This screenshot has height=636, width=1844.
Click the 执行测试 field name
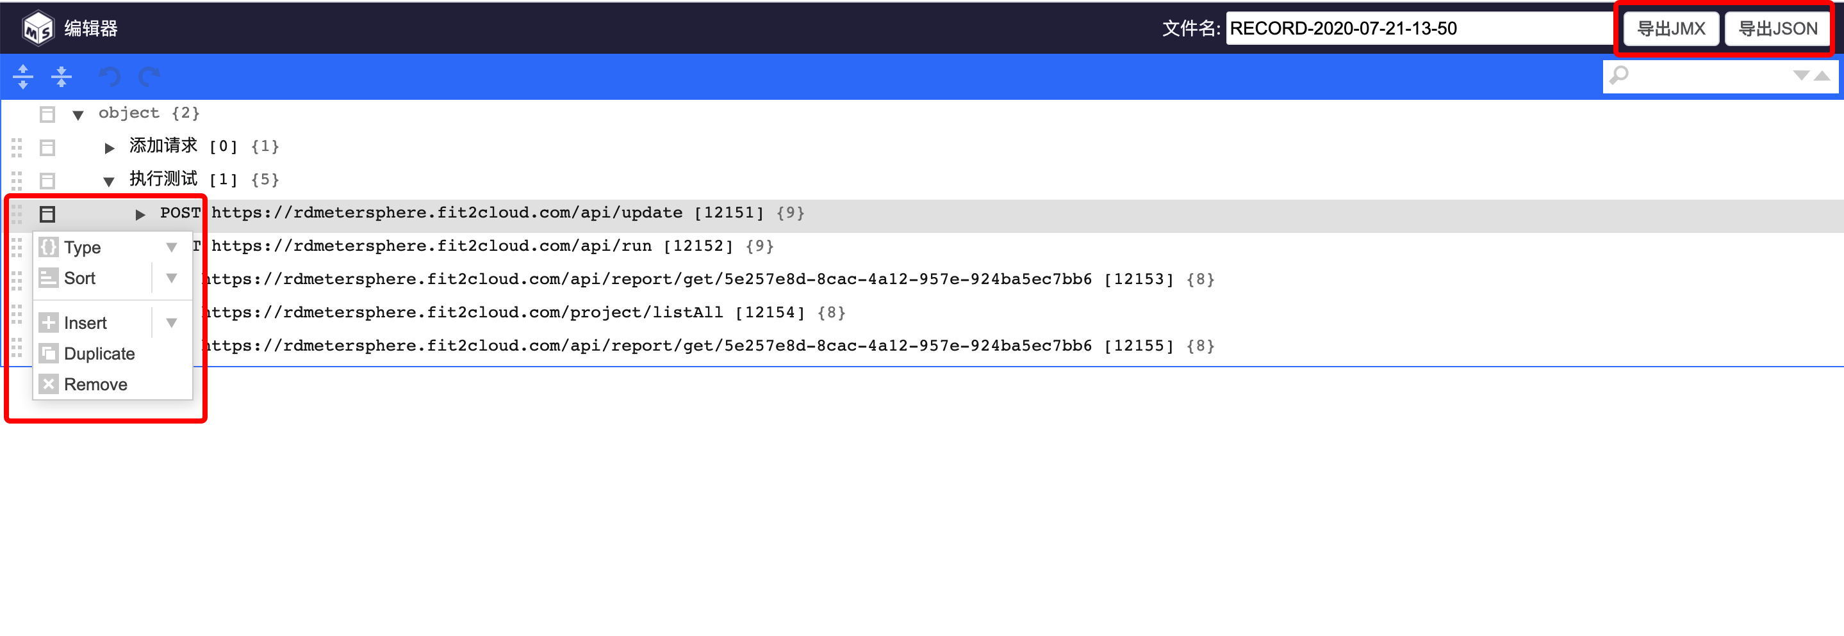163,179
